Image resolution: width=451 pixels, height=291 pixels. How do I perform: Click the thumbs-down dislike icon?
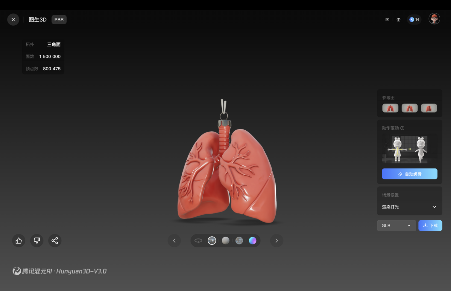[37, 240]
